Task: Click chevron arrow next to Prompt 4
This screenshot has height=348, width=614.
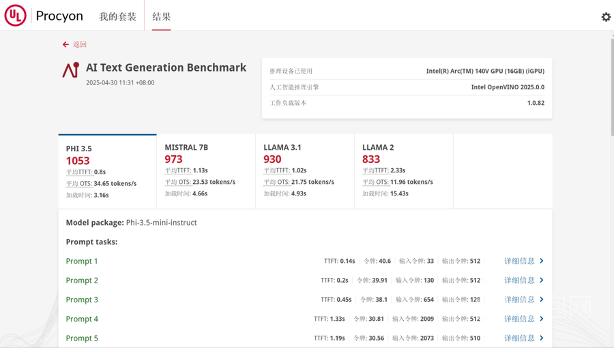Action: tap(542, 319)
